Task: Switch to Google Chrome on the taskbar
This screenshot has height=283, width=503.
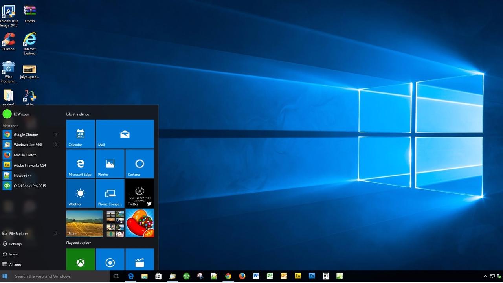Action: pos(228,276)
